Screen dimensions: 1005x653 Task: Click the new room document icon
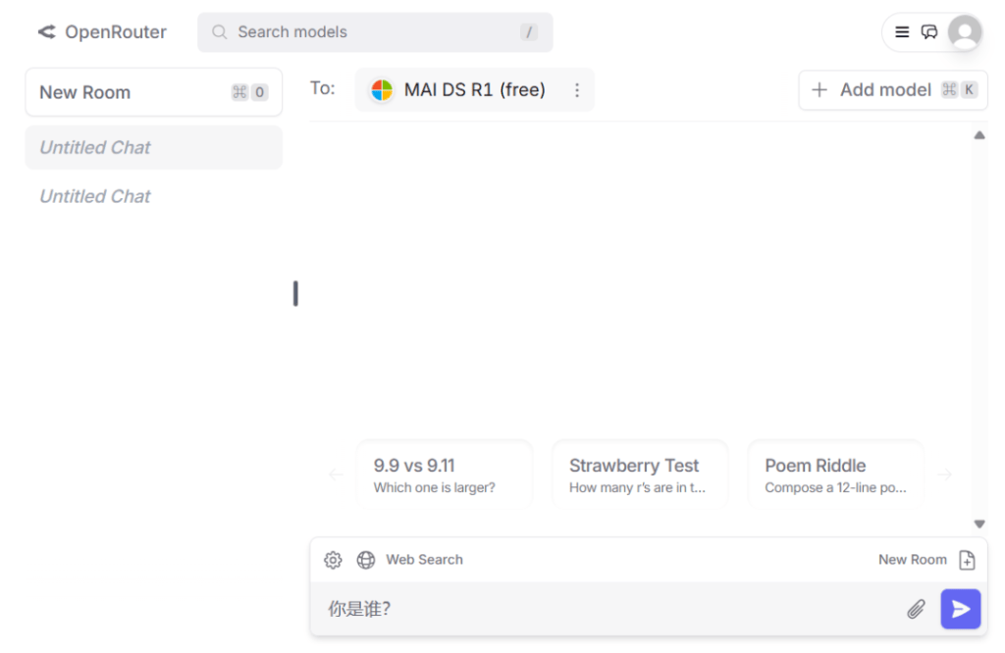coord(967,560)
